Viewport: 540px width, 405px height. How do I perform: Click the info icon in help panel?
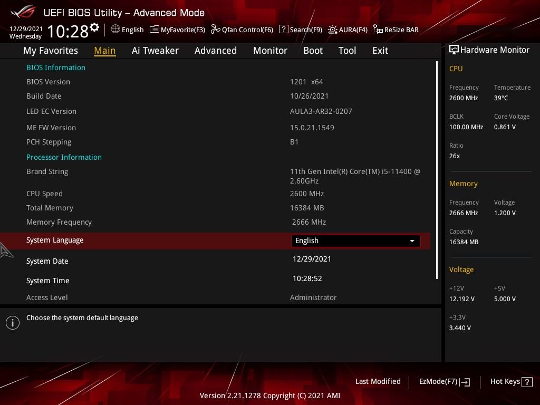(13, 323)
